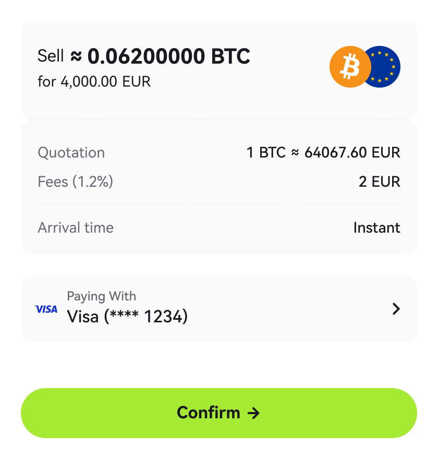
Task: Click the approx symbol in quotation rate
Action: pyautogui.click(x=295, y=152)
